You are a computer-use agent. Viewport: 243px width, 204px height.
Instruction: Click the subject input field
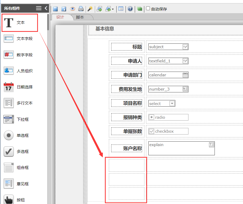165,47
